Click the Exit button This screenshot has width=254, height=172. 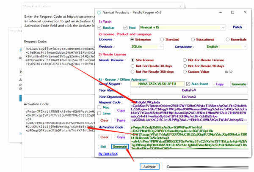pos(103,147)
